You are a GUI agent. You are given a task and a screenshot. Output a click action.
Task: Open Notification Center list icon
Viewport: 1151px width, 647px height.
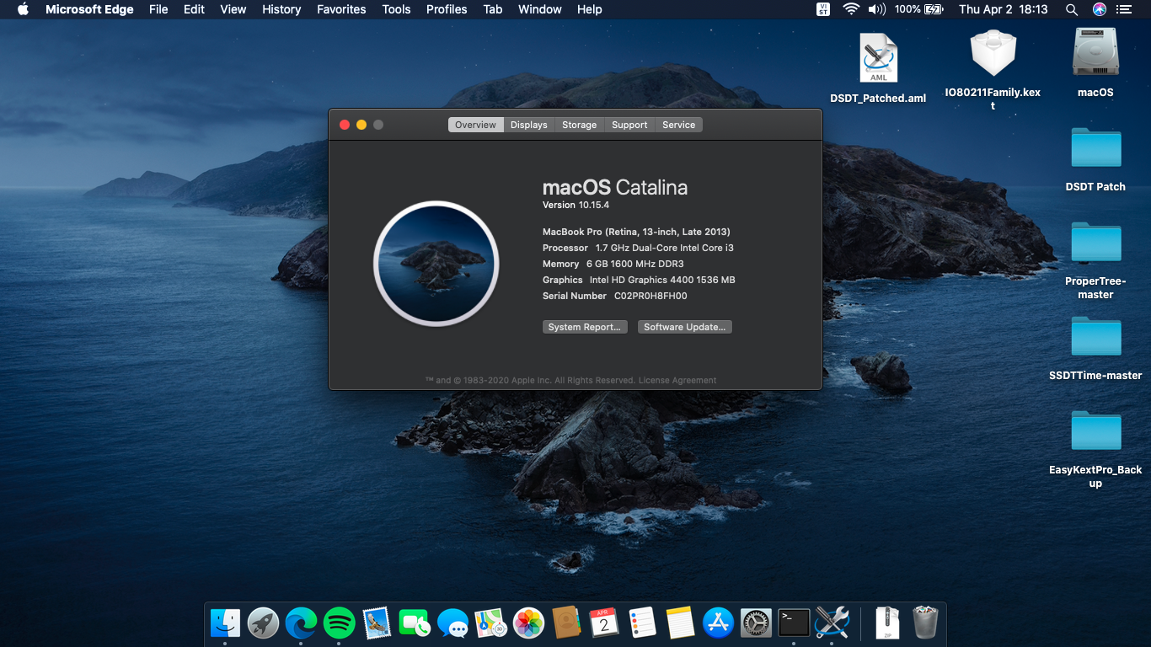(1126, 9)
